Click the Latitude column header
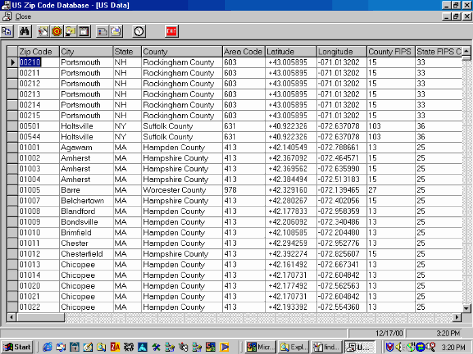 pos(290,52)
